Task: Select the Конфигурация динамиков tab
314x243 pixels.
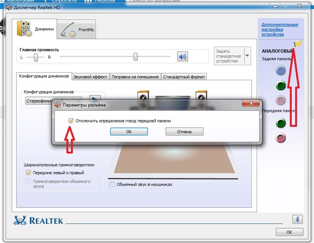Action: [44, 76]
